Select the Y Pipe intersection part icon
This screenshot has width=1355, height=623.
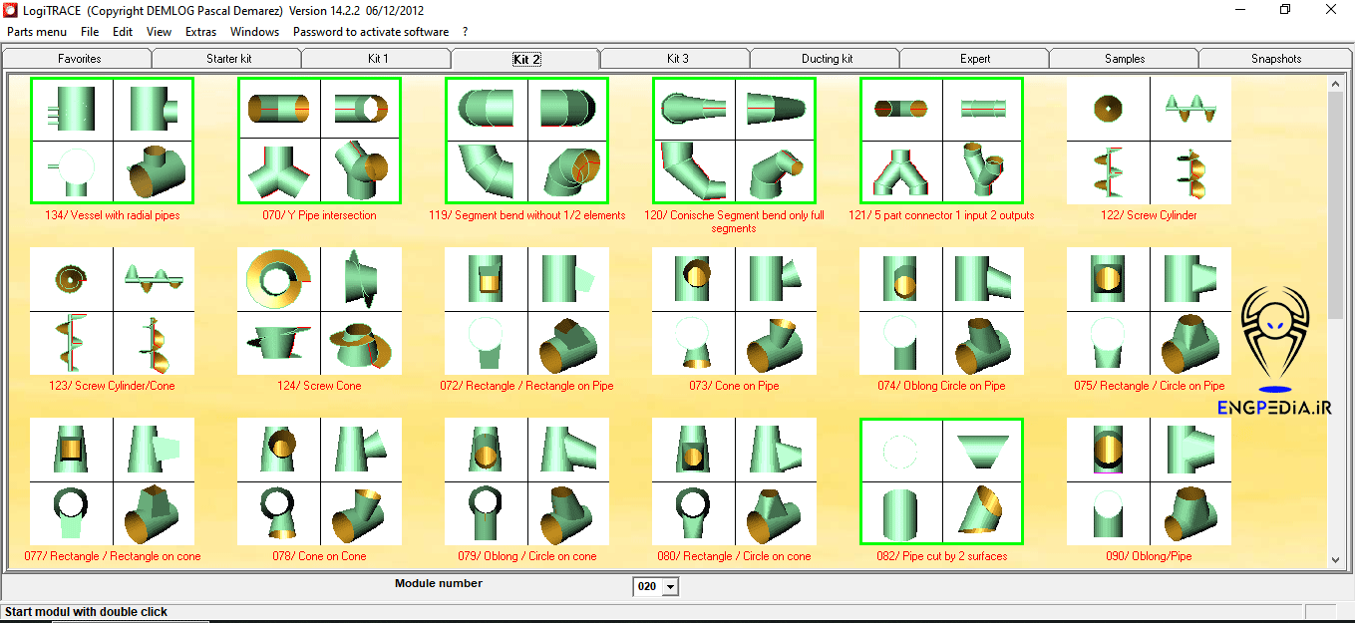(319, 141)
